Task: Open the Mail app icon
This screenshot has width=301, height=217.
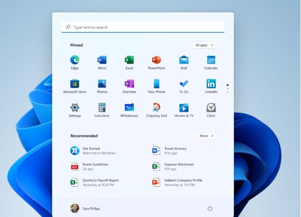Action: click(184, 60)
